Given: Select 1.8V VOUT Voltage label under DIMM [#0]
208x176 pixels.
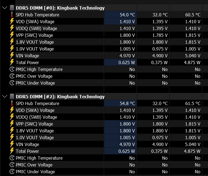Looking at the screenshot, I should click(x=35, y=42).
